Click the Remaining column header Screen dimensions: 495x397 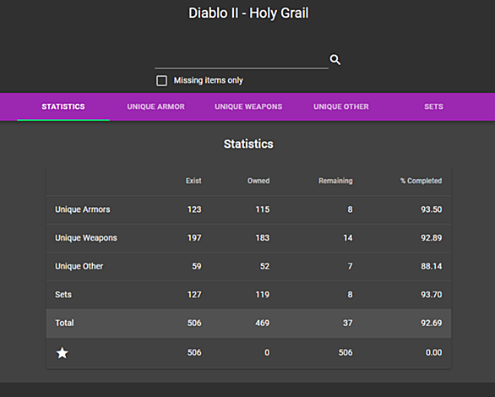pos(335,181)
